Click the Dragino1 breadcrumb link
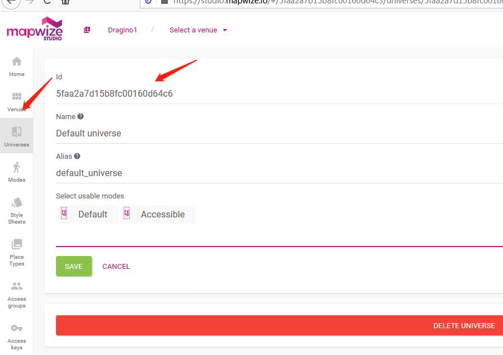The image size is (503, 355). click(123, 30)
